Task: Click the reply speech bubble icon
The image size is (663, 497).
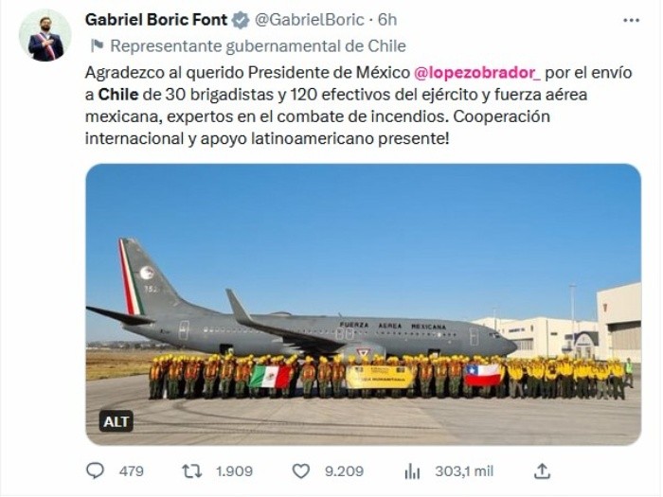Action: (x=96, y=470)
